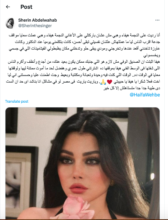This screenshot has height=220, width=168.
Task: Open the @HaifaWehbe mention
Action: [x=145, y=95]
